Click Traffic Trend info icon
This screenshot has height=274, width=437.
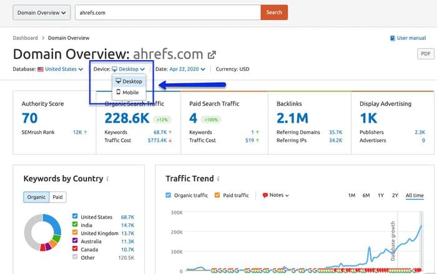(219, 179)
